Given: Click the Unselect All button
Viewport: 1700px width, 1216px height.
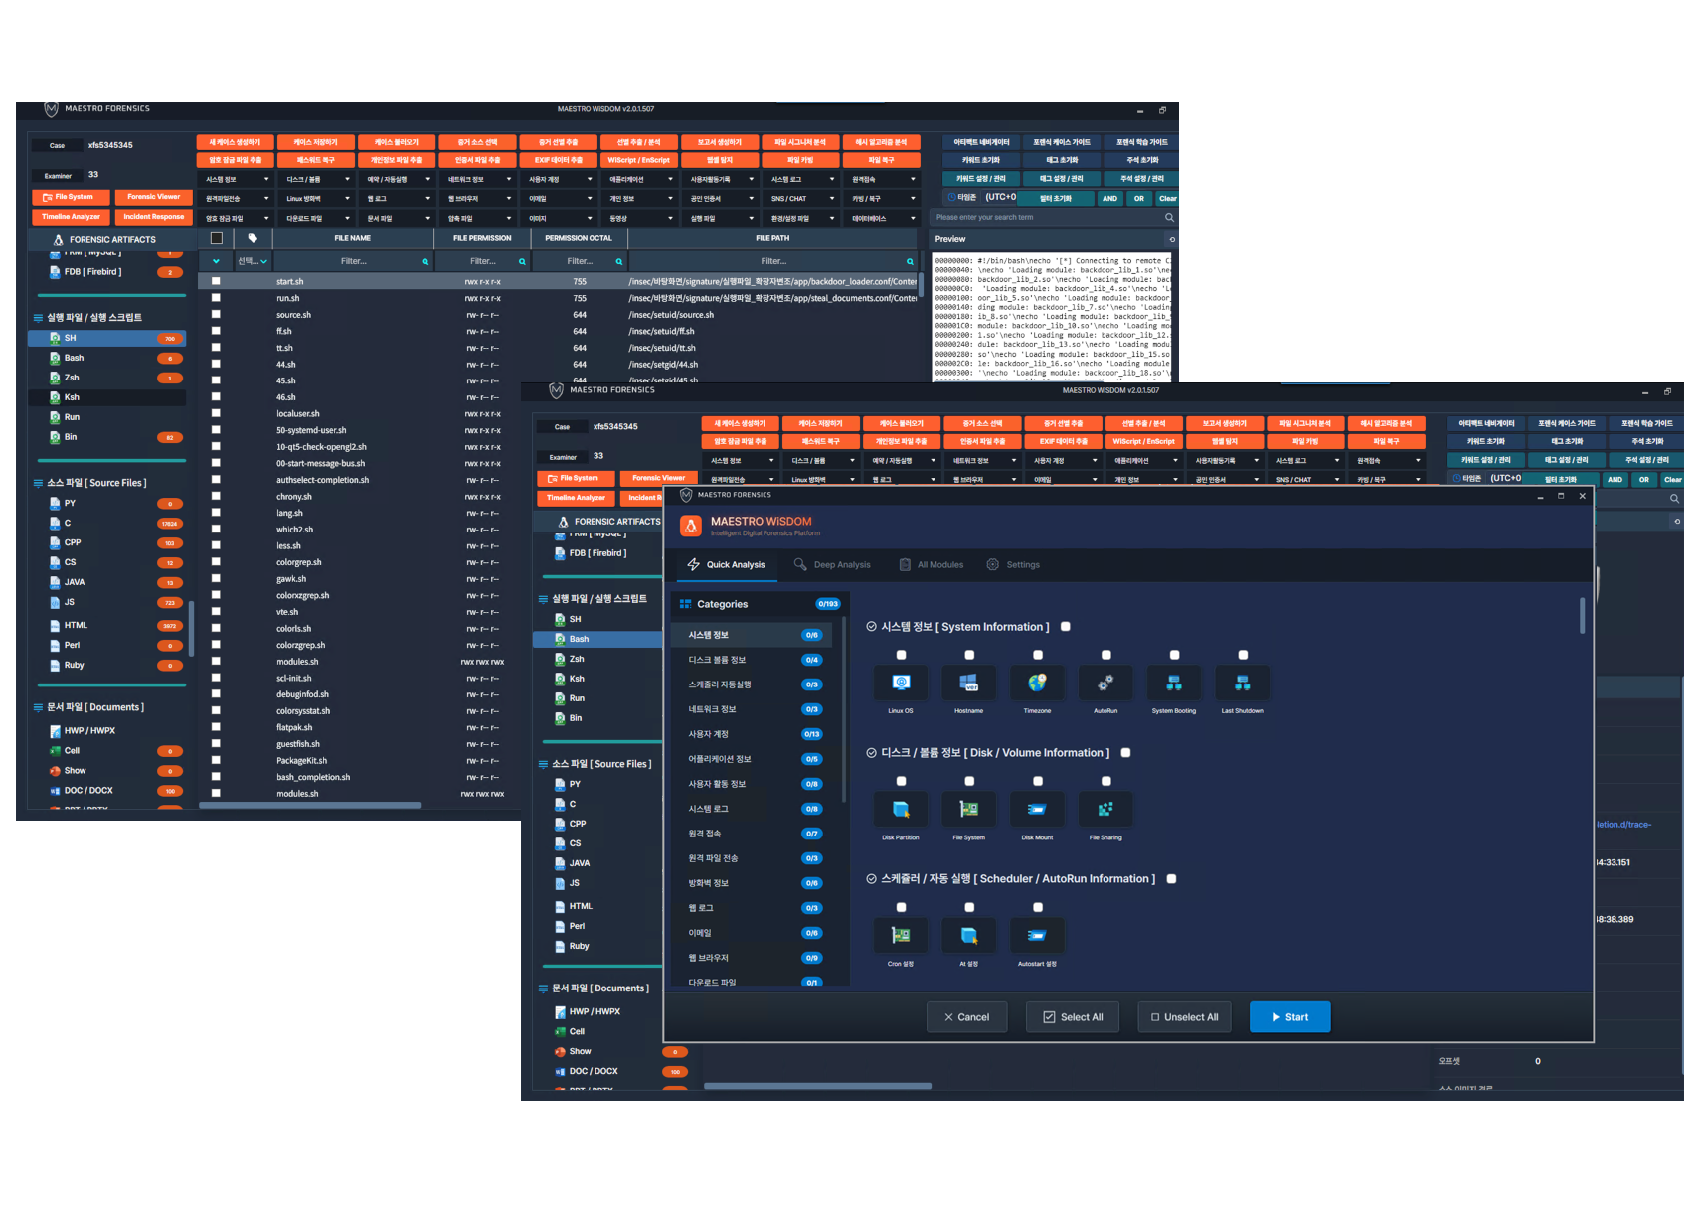Looking at the screenshot, I should [1184, 1017].
